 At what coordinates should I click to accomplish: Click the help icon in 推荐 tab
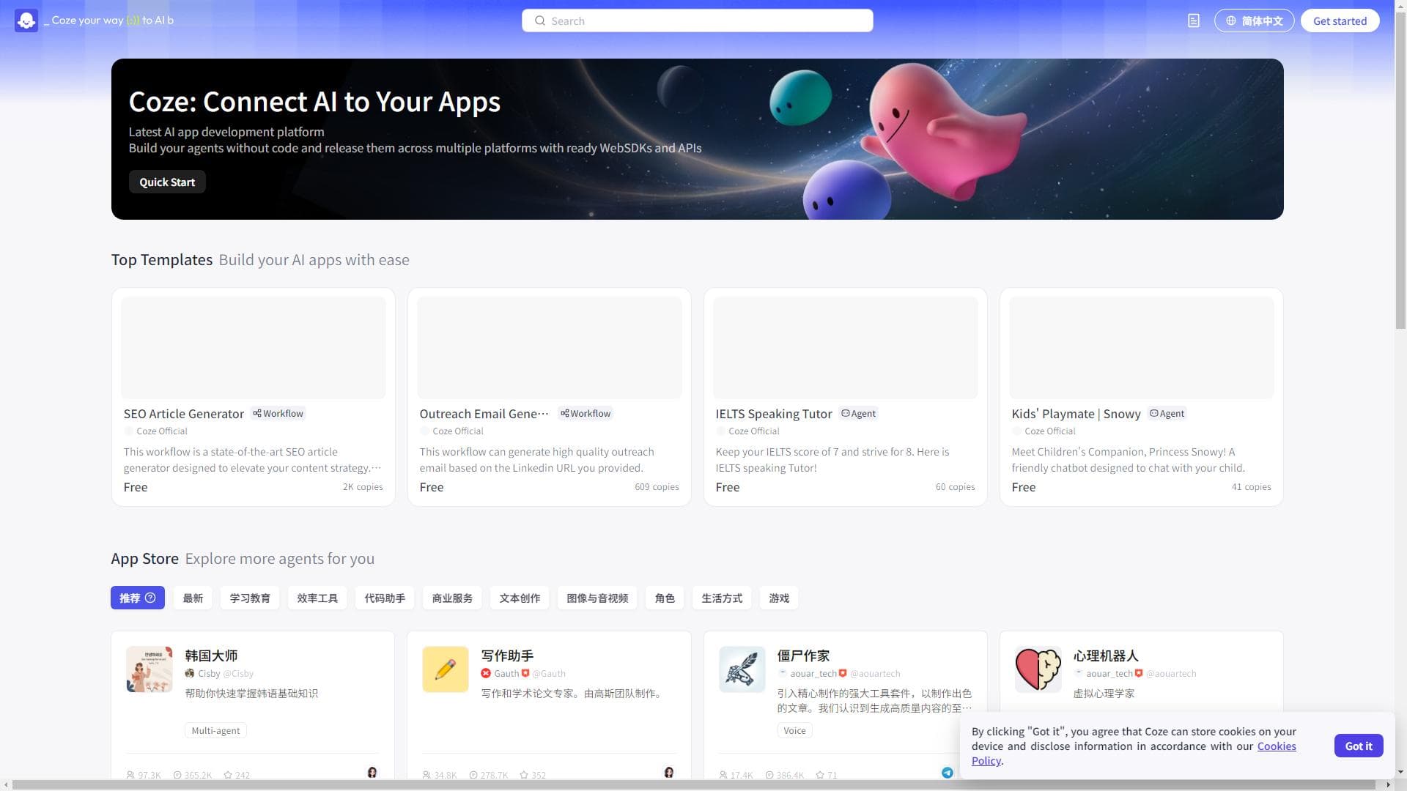[150, 598]
